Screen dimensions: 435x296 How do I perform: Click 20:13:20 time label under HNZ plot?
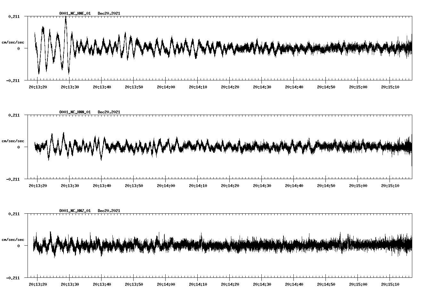(x=38, y=284)
